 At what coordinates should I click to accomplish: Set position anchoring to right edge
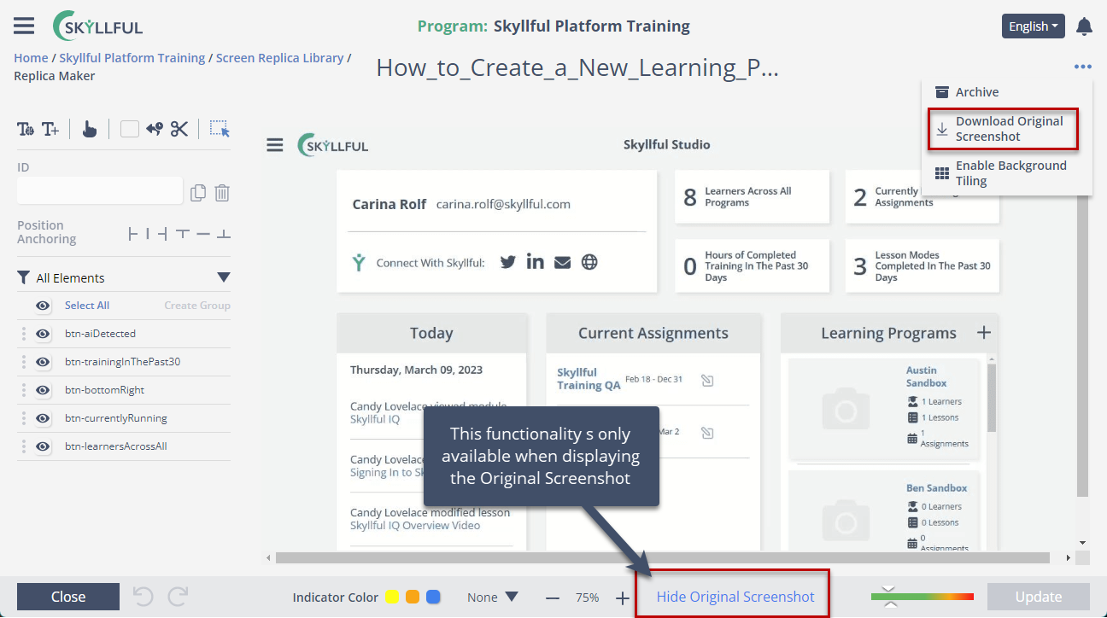coord(163,234)
